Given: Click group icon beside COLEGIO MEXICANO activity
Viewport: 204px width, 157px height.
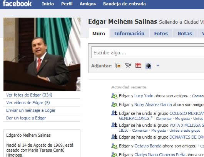Looking at the screenshot, I should click(114, 113).
